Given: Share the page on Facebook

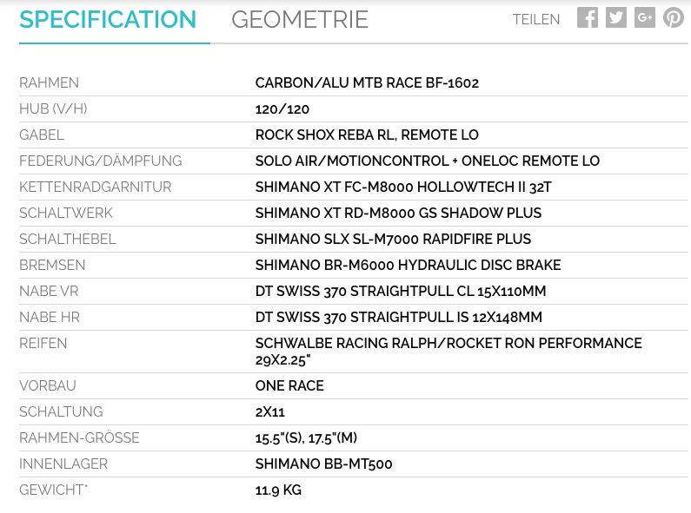Looking at the screenshot, I should (x=588, y=17).
